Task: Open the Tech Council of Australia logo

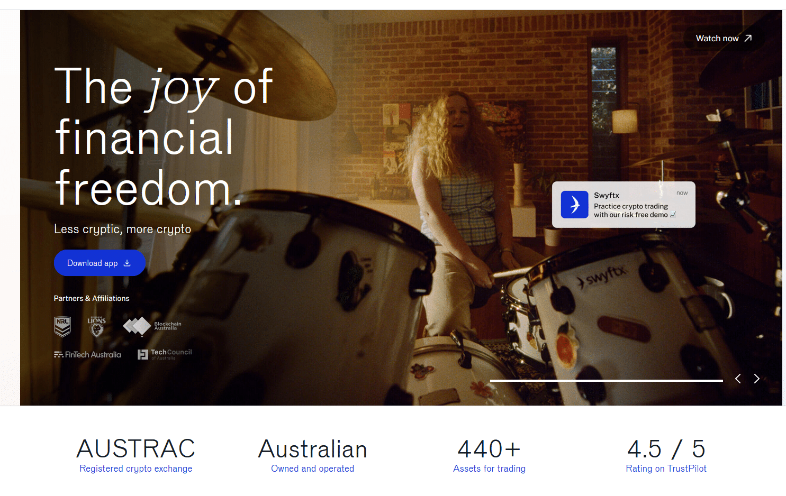Action: click(x=165, y=354)
